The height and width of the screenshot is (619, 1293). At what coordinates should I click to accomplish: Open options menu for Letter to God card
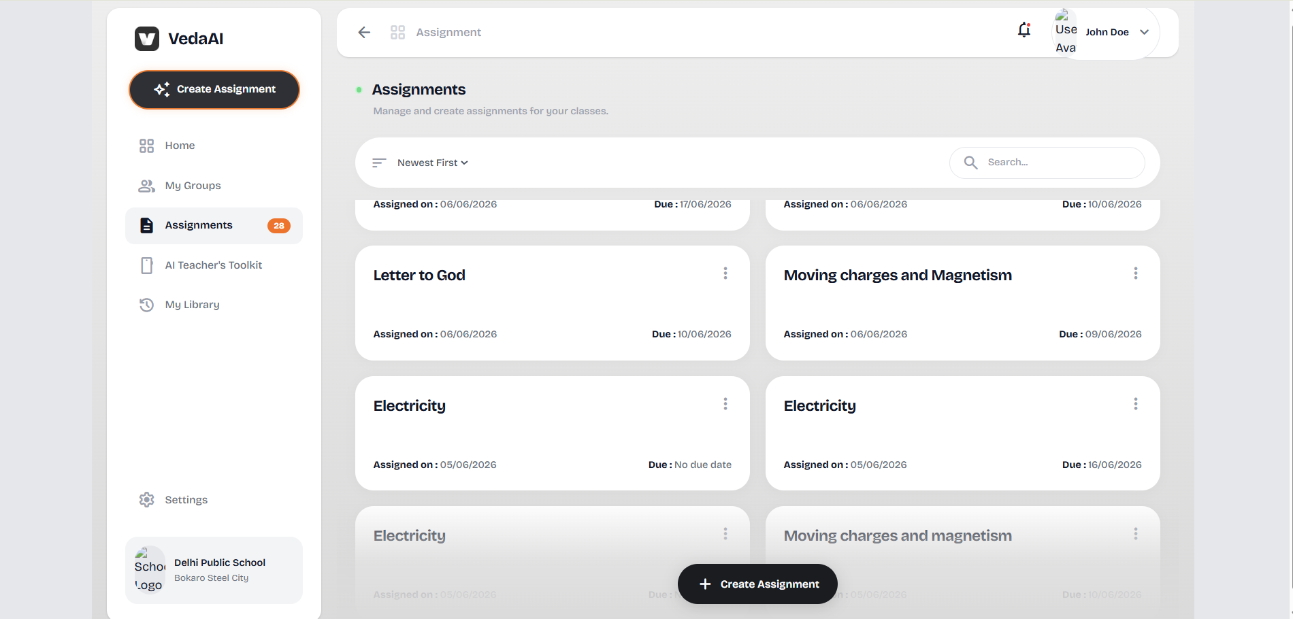pyautogui.click(x=725, y=273)
